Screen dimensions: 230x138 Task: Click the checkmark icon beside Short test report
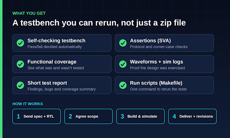(20, 85)
